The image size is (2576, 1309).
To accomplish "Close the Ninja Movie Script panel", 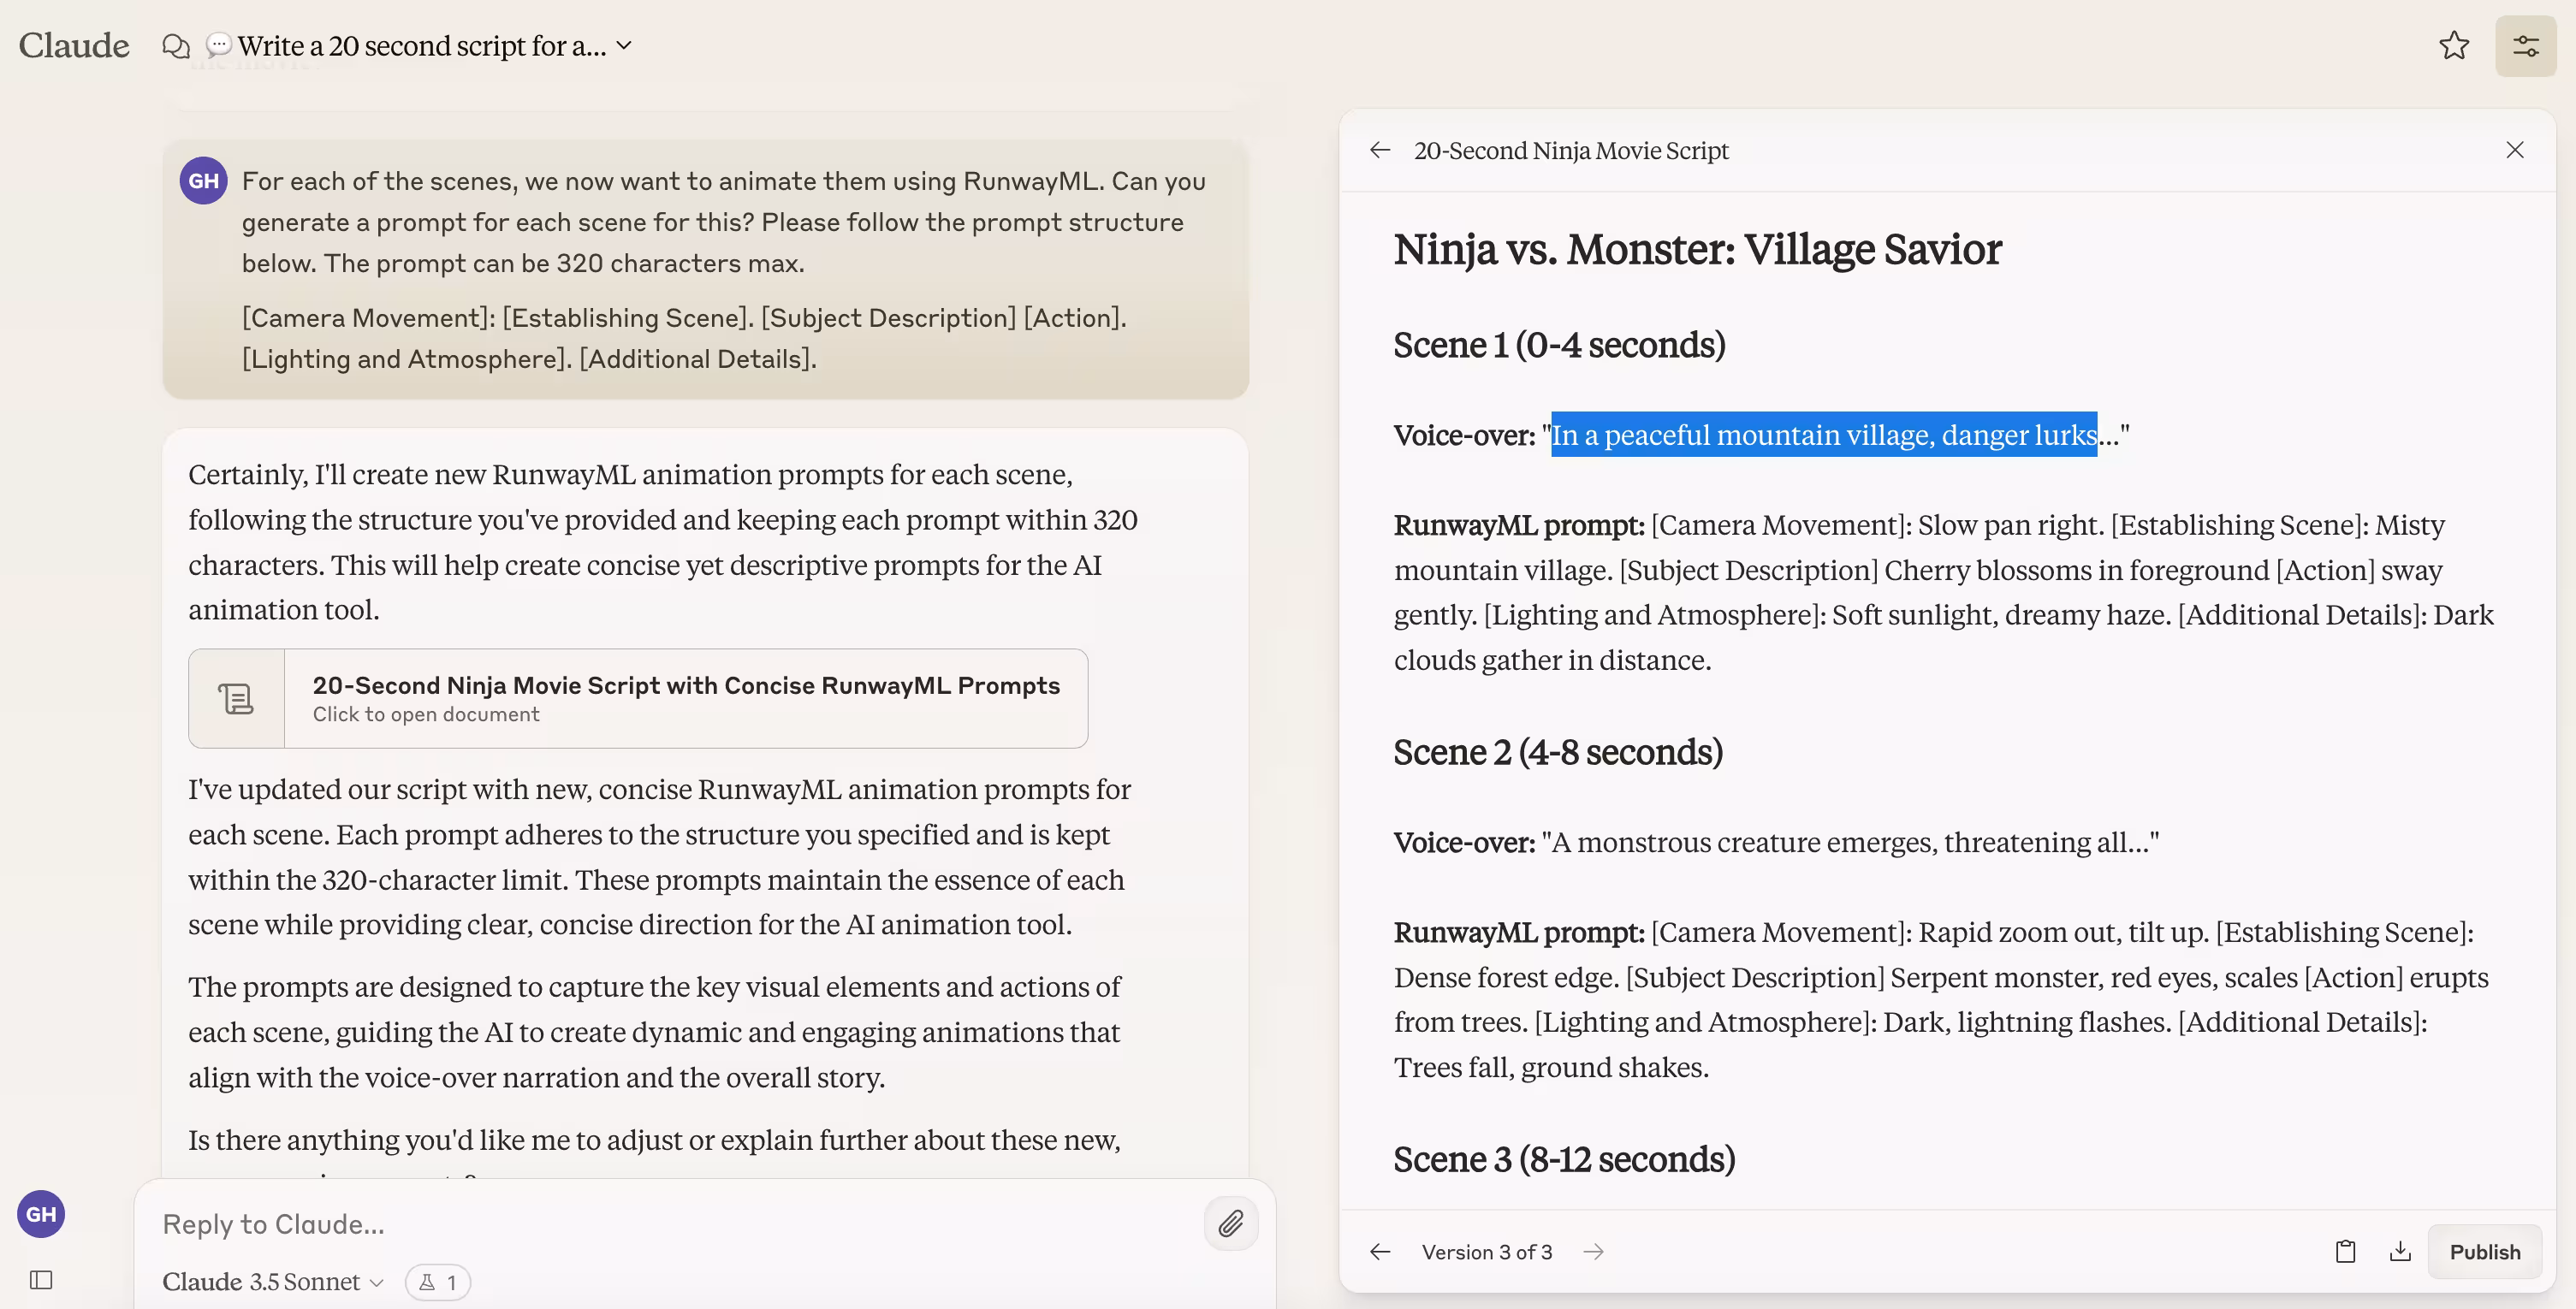I will [x=2514, y=150].
